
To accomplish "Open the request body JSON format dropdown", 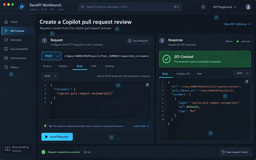I will (50, 76).
